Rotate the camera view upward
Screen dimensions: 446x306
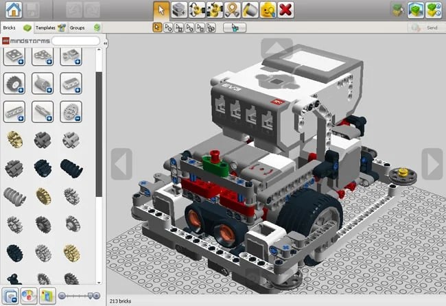pos(277,48)
